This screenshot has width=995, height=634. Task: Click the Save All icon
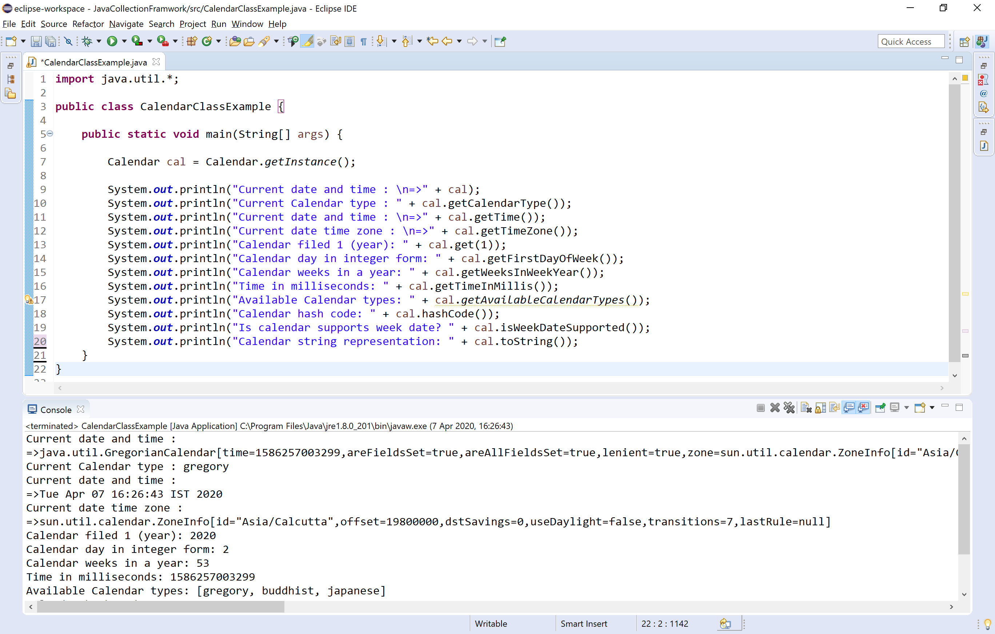(51, 41)
